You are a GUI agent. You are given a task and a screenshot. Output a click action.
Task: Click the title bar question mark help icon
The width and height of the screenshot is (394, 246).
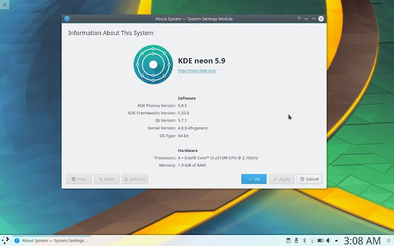tap(299, 18)
